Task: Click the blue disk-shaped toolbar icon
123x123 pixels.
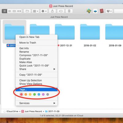Action: point(95,11)
